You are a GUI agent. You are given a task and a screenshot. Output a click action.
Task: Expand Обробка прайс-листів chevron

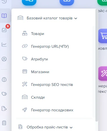tap(71, 128)
